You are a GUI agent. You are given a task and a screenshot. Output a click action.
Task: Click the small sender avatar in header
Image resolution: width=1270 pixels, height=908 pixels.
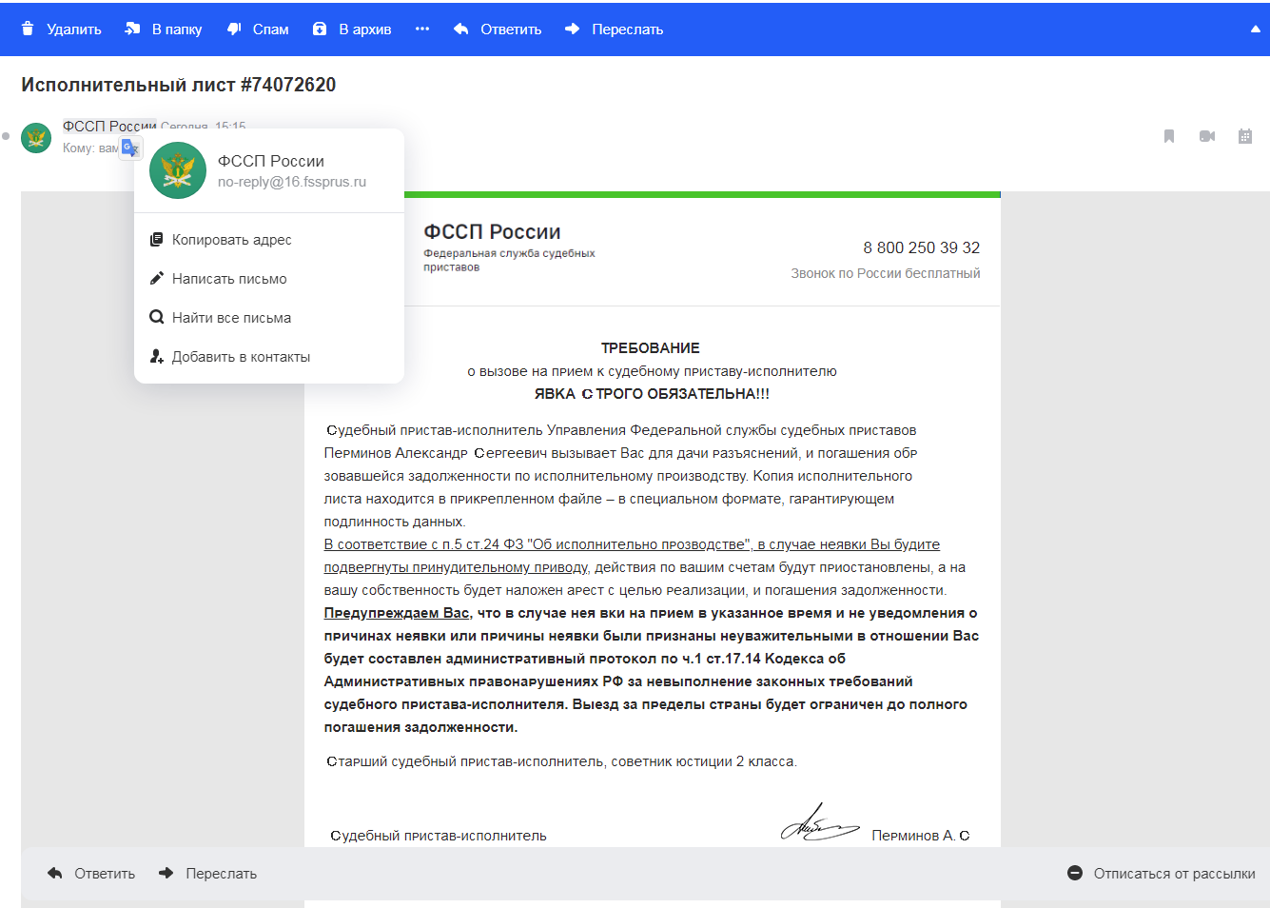pyautogui.click(x=36, y=137)
